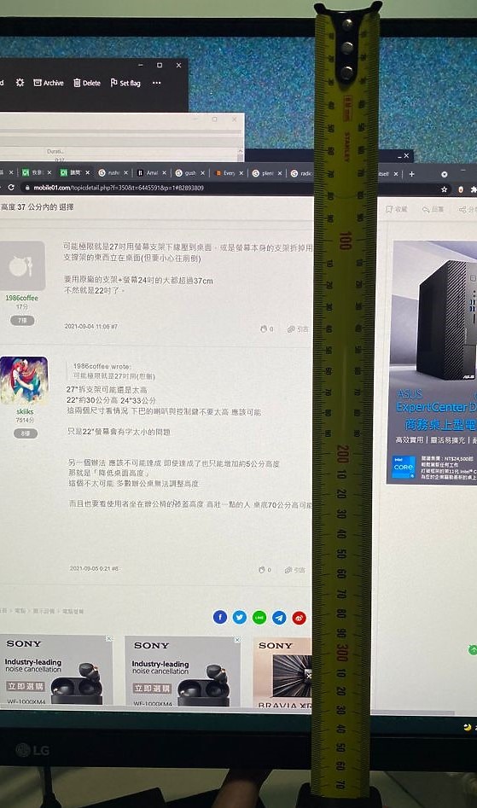The image size is (477, 808).
Task: Share the thread on Telegram
Action: (279, 618)
